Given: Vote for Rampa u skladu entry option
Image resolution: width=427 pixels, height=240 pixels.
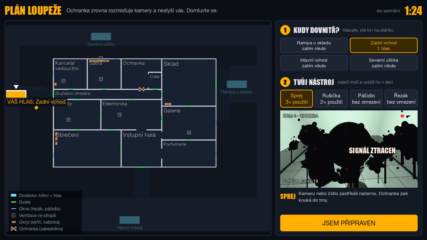Looking at the screenshot, I should coord(314,45).
